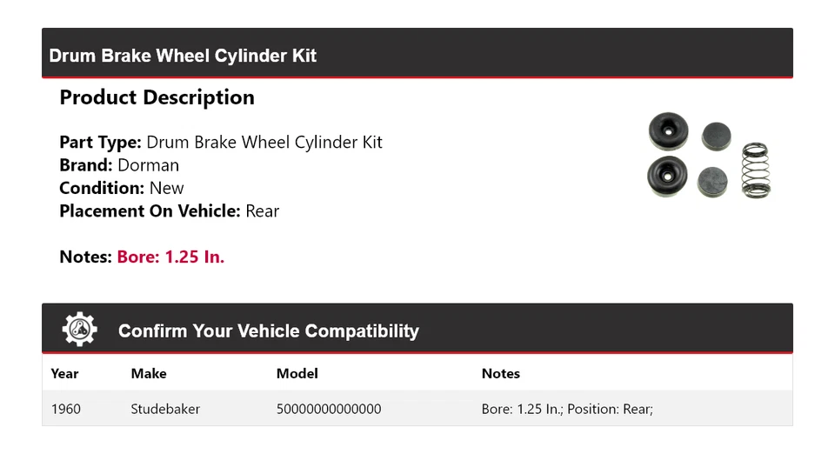Click the model number 50000000000000 cell
Viewport: 835px width, 454px height.
(x=328, y=409)
